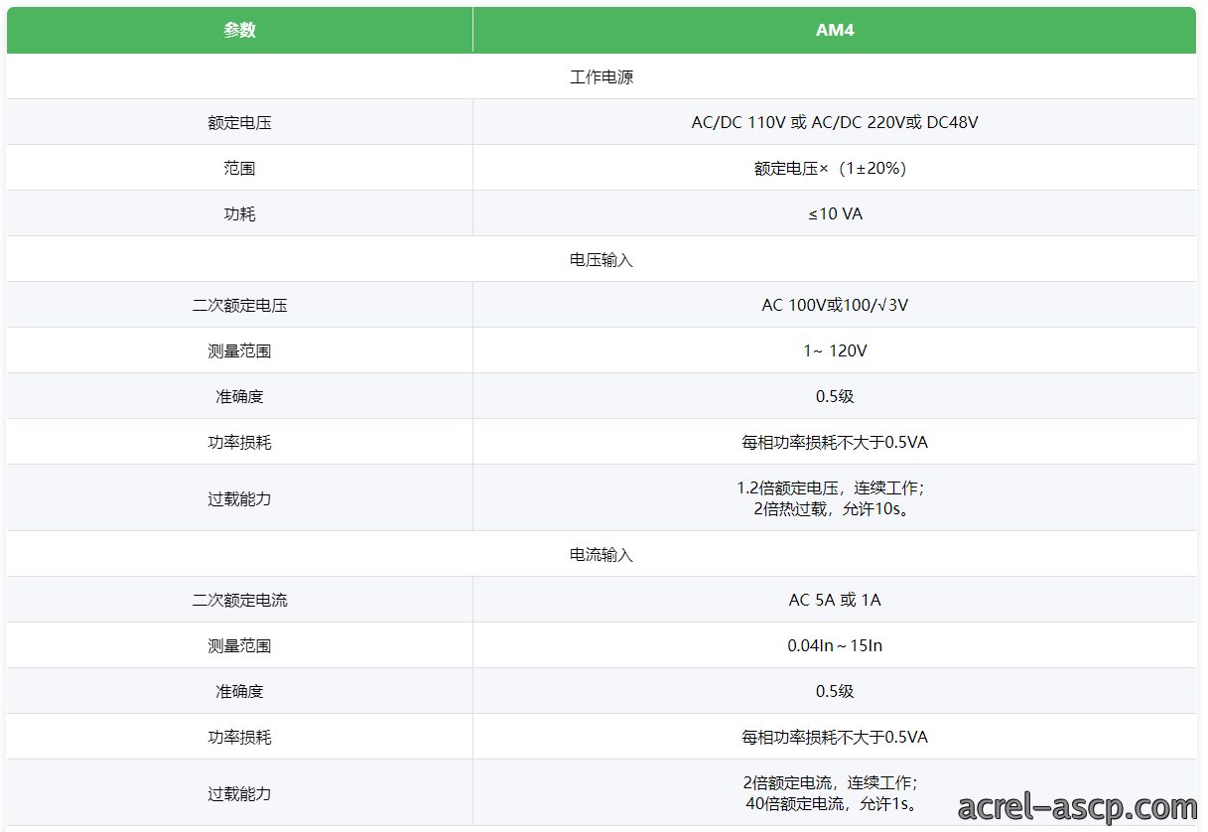1208x832 pixels.
Task: Click the AM4 column header
Action: [x=835, y=30]
